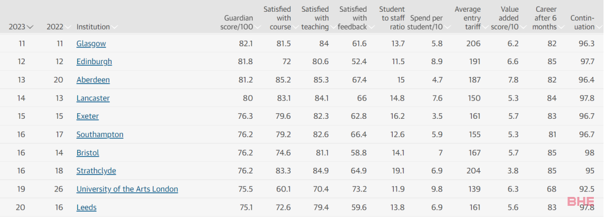Viewport: 605px width, 217px height.
Task: Follow the Strathclyde link
Action: [x=96, y=171]
